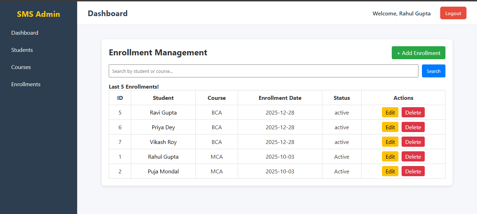Click the SMS Admin logo text
The image size is (477, 214).
pos(39,14)
